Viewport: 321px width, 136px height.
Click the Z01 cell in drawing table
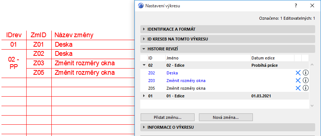click(x=39, y=44)
